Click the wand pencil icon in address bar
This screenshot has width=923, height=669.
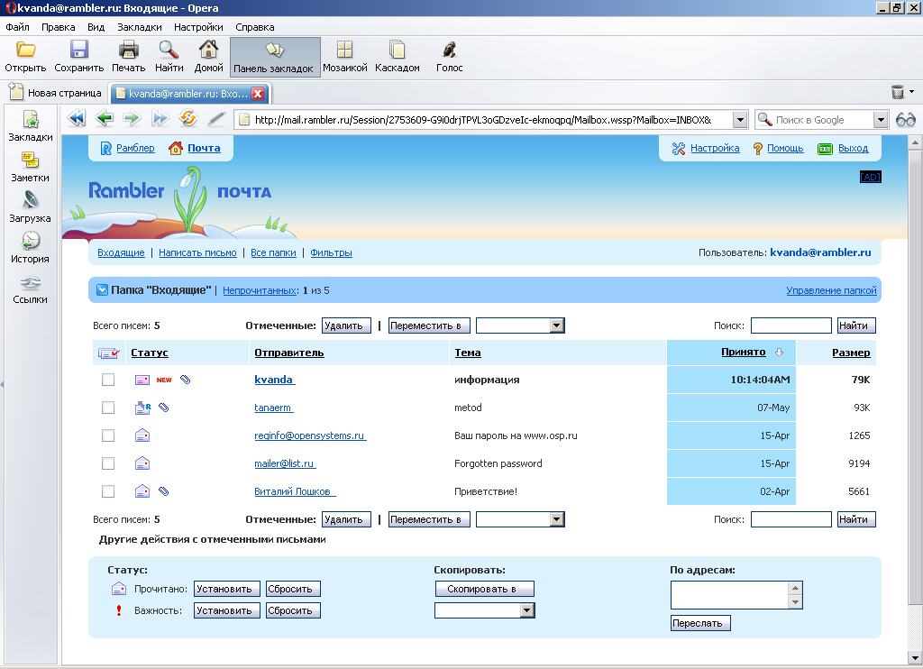(x=216, y=119)
